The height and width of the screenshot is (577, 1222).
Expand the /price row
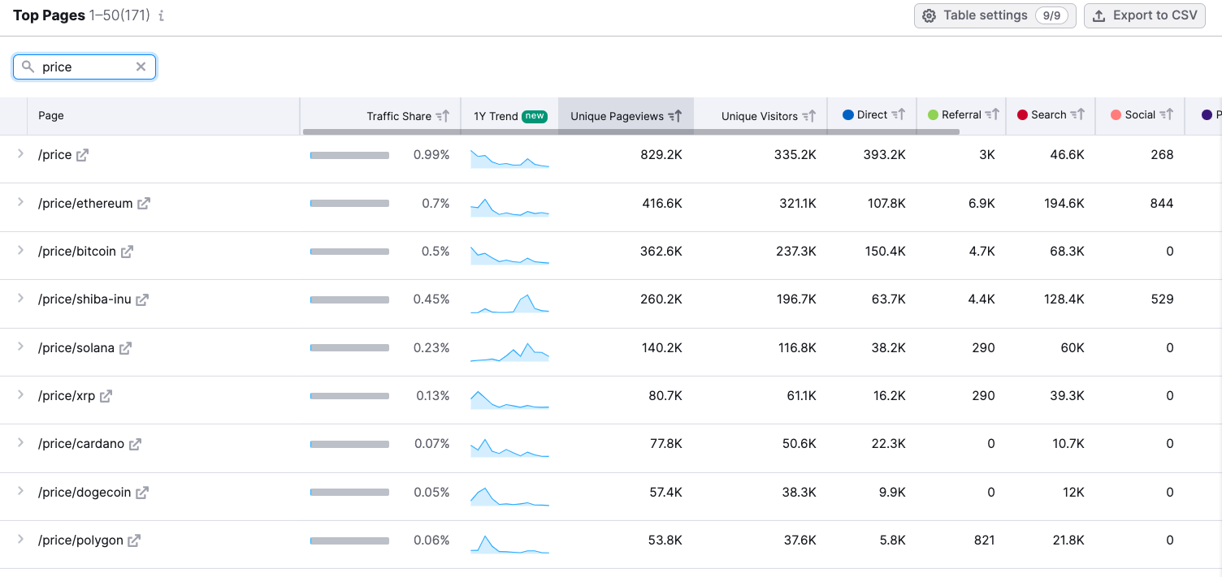pyautogui.click(x=21, y=153)
